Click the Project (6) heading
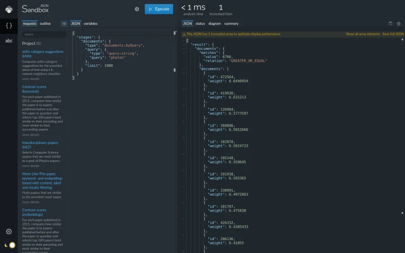The height and width of the screenshot is (253, 405). pos(31,43)
